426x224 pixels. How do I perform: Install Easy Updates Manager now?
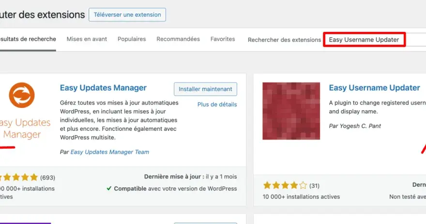point(205,89)
